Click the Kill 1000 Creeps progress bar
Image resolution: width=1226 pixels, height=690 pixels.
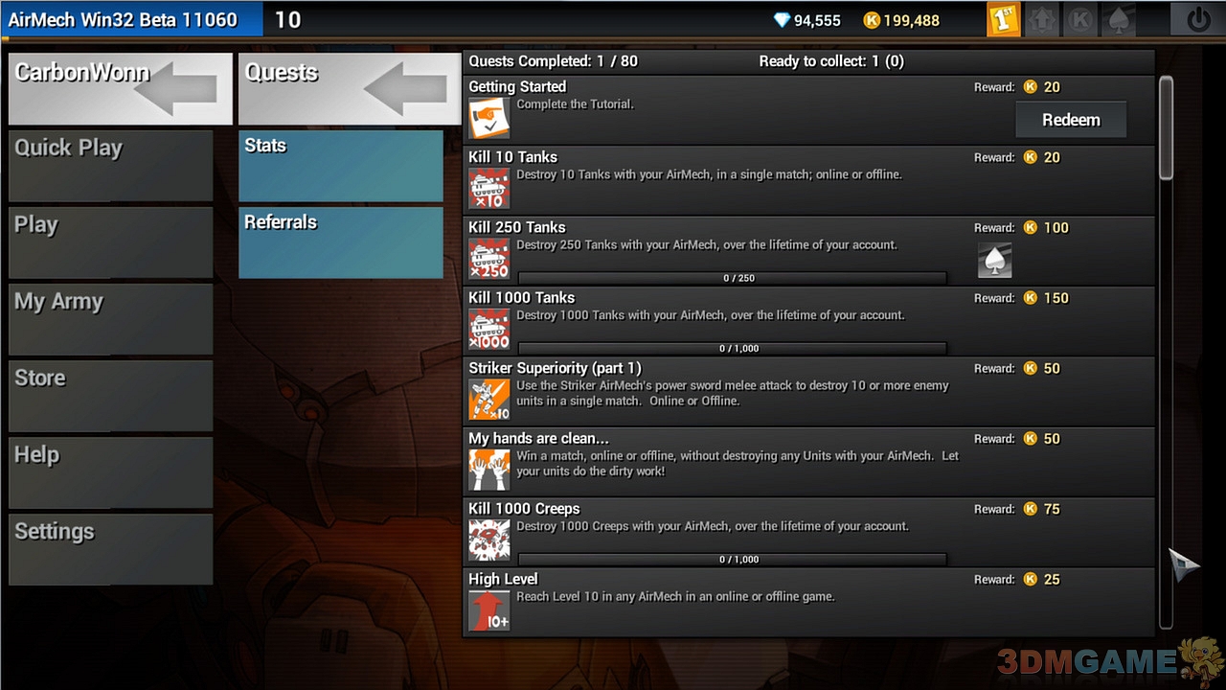point(733,559)
